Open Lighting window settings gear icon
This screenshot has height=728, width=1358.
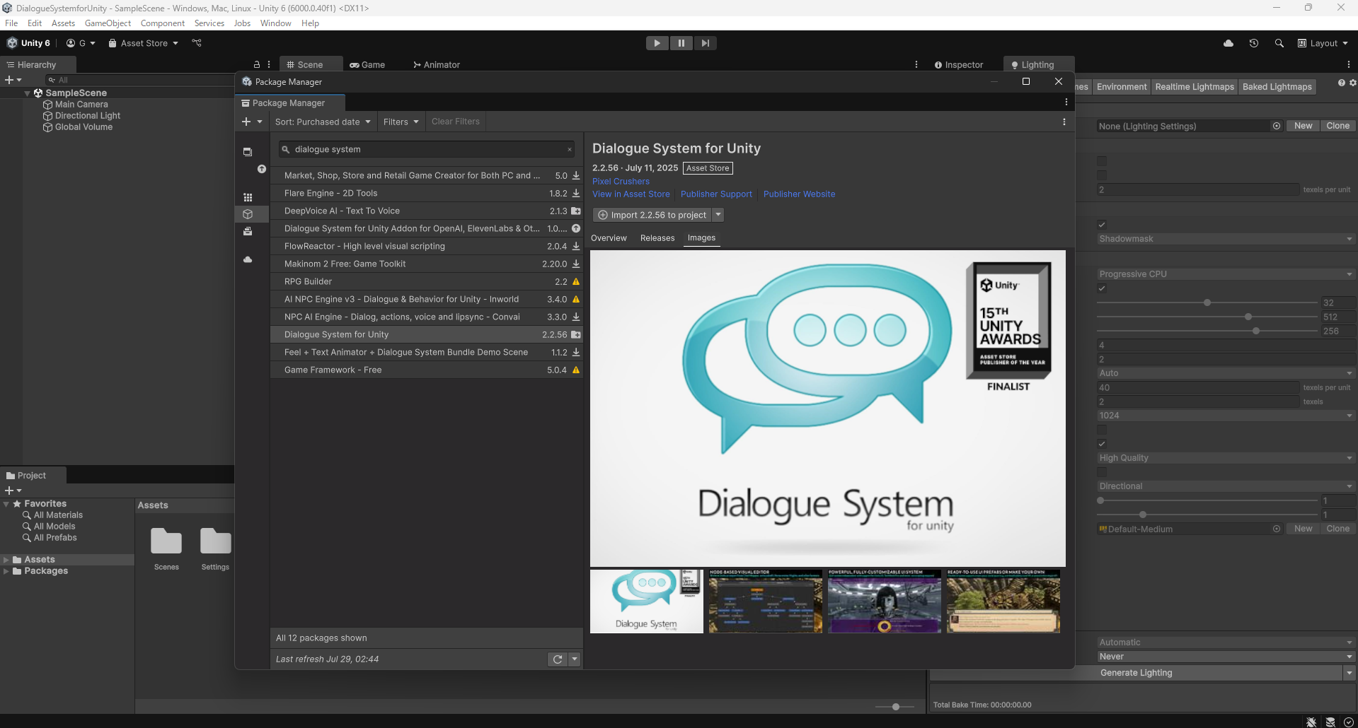coord(1352,83)
